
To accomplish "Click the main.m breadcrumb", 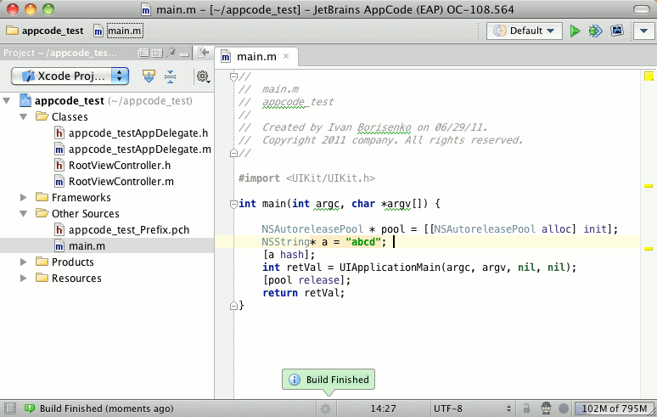I will pyautogui.click(x=119, y=31).
